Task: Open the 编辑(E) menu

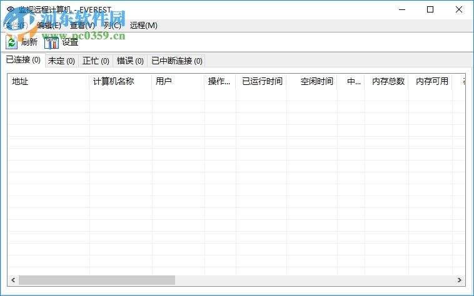Action: click(x=49, y=26)
